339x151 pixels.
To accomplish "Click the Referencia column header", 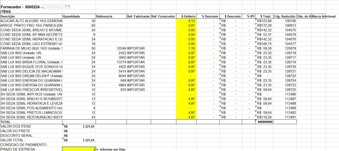I will 111,16.
